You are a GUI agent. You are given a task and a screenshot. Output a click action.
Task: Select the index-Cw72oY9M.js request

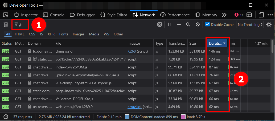[x=135, y=67]
